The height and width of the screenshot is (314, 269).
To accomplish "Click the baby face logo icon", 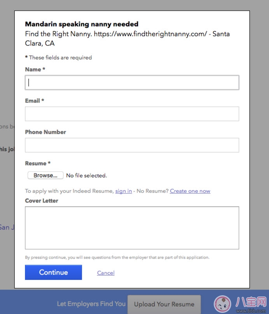I will [x=223, y=304].
